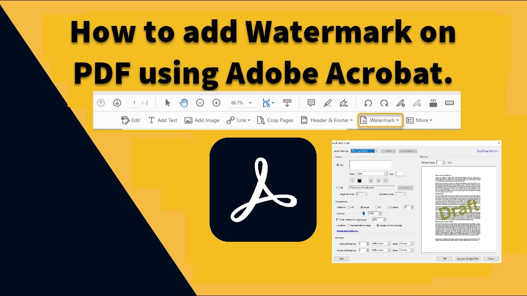
Task: Click the stamp tool icon
Action: pos(433,103)
